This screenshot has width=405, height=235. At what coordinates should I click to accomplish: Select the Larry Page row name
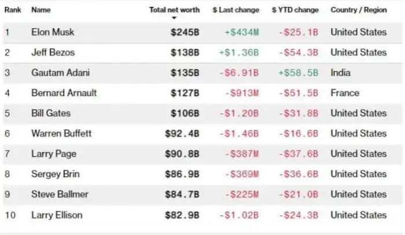tap(54, 154)
